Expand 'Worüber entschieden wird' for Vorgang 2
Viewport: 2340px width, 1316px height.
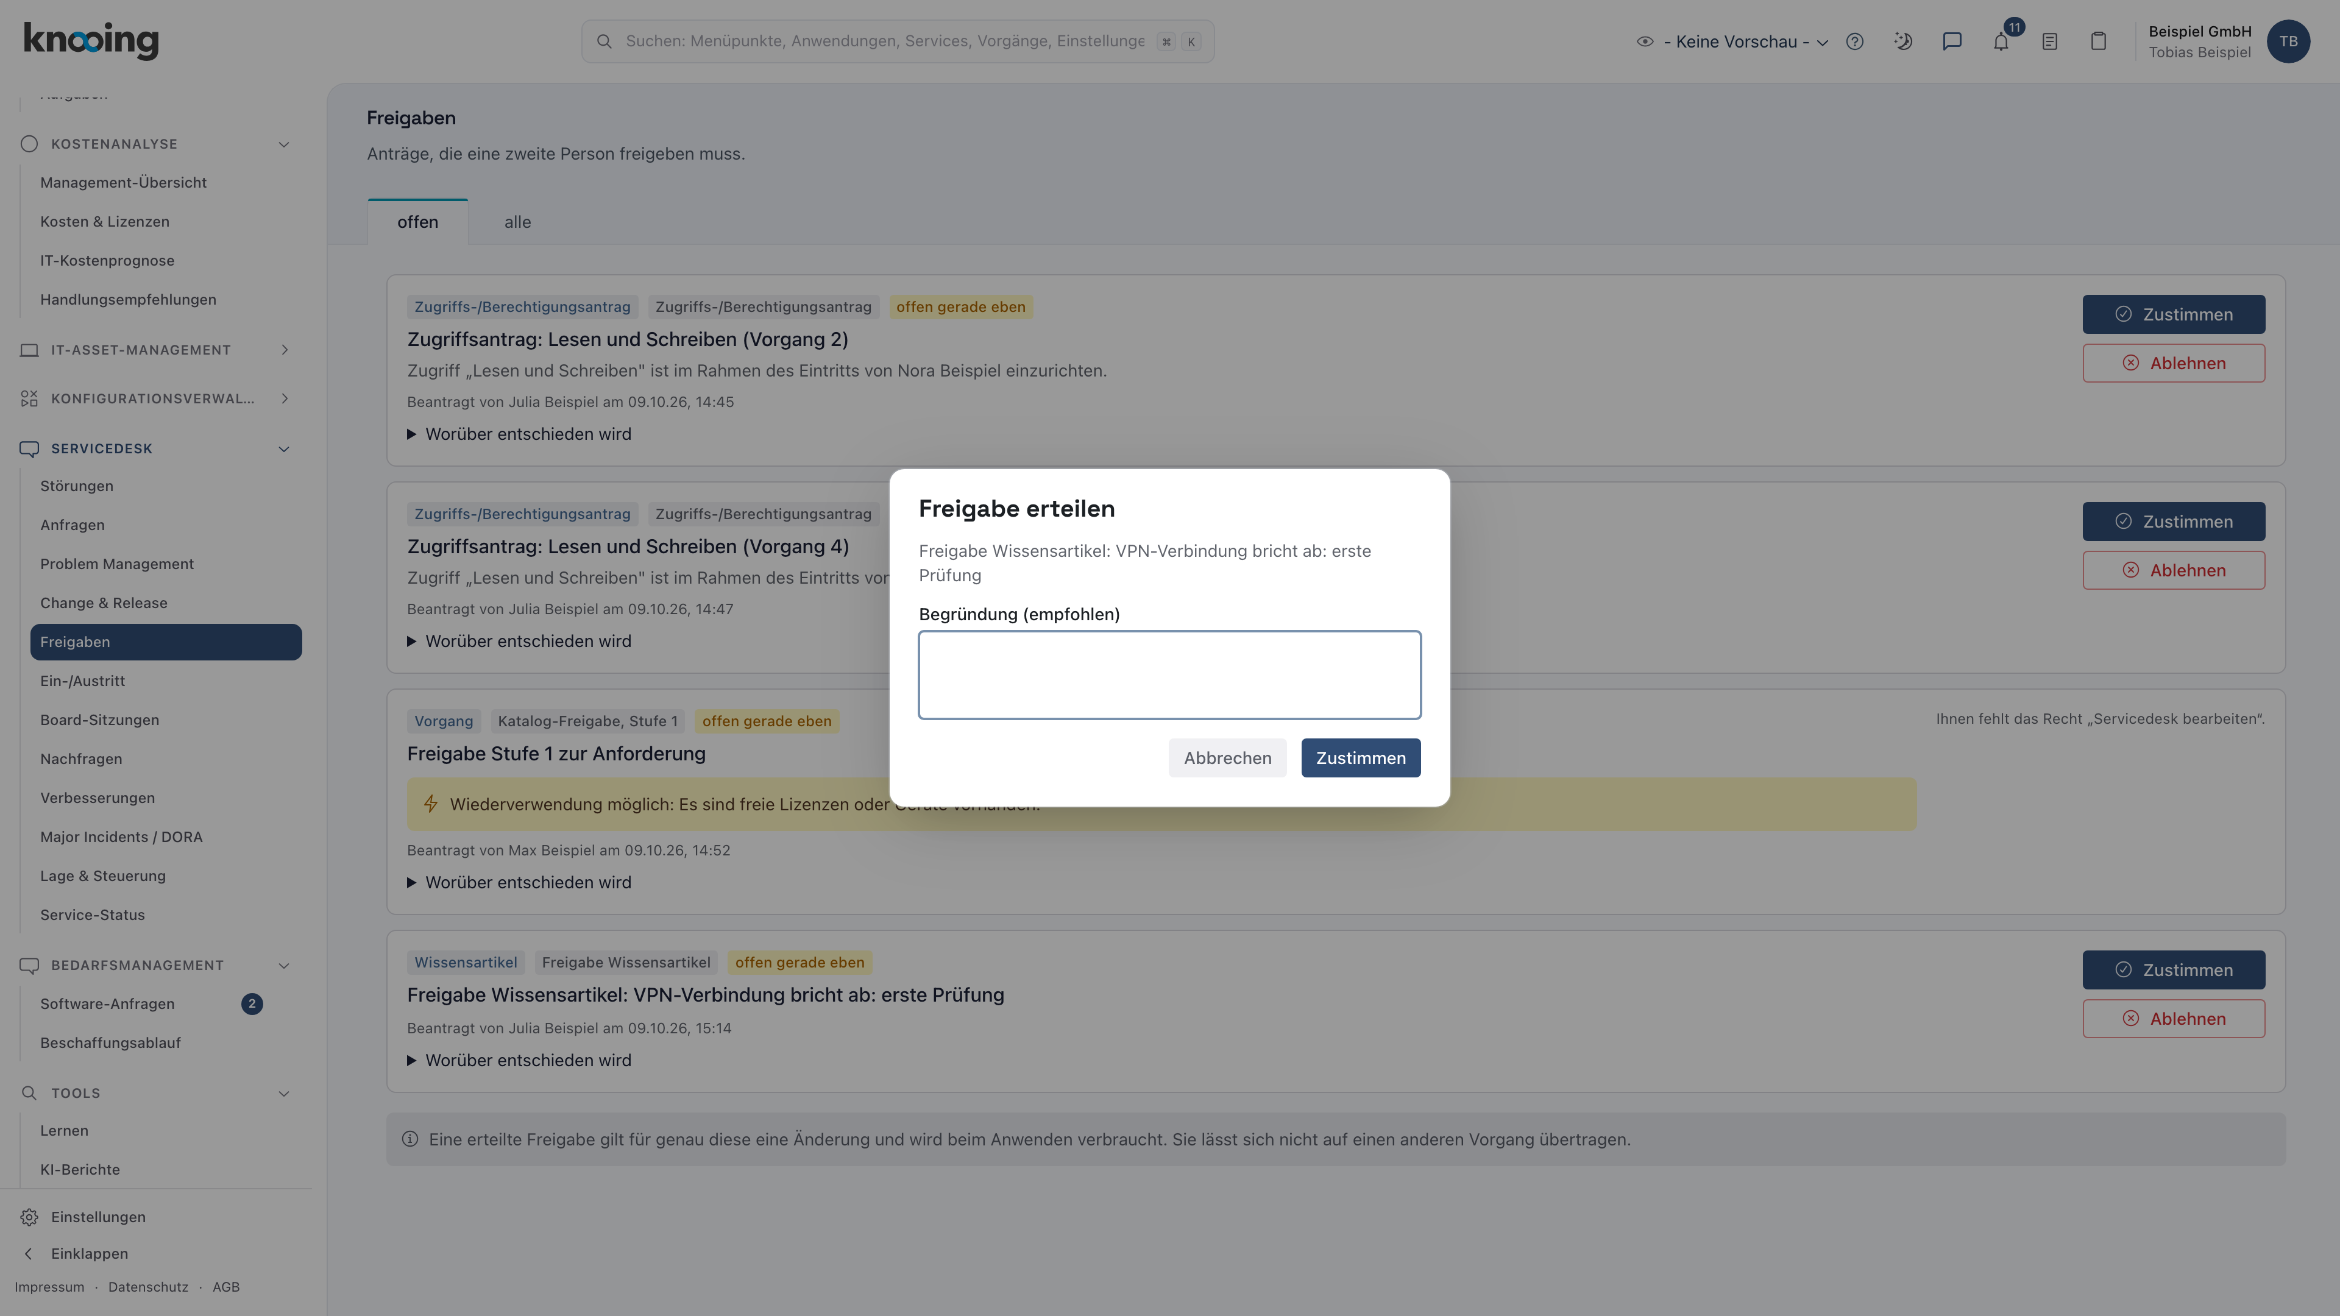tap(519, 434)
